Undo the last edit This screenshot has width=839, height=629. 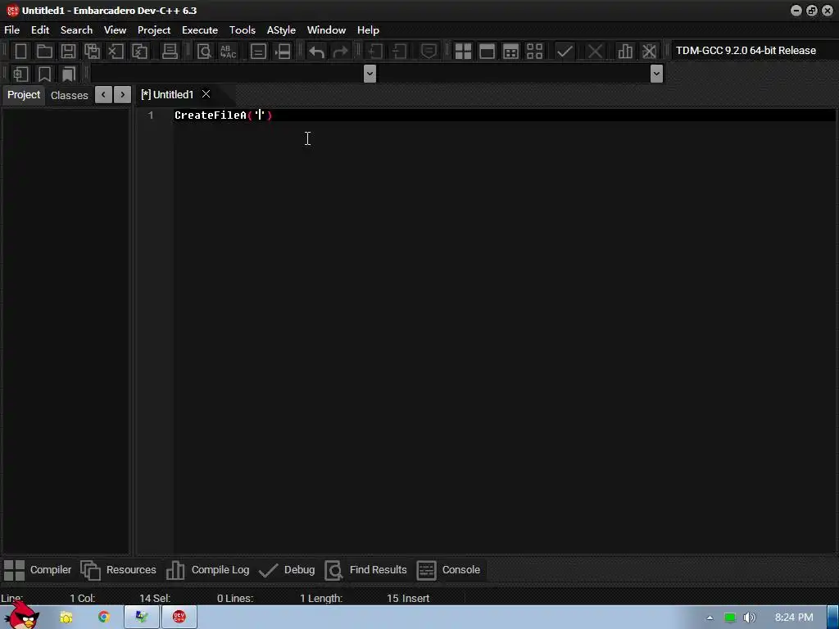pyautogui.click(x=317, y=52)
